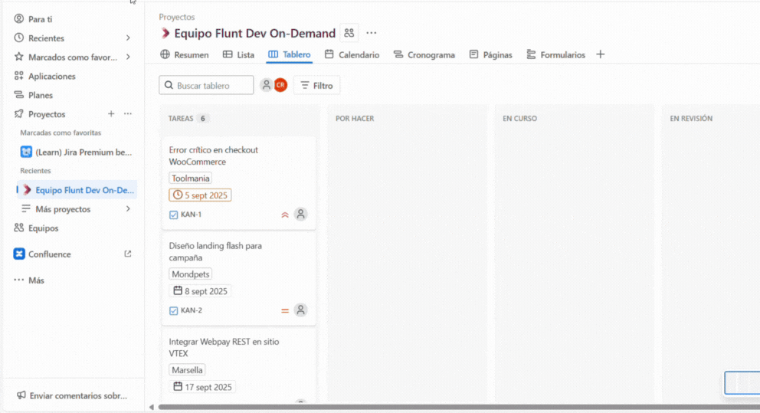Open Enviar comentarios link at sidebar bottom
760x413 pixels.
[x=72, y=396]
